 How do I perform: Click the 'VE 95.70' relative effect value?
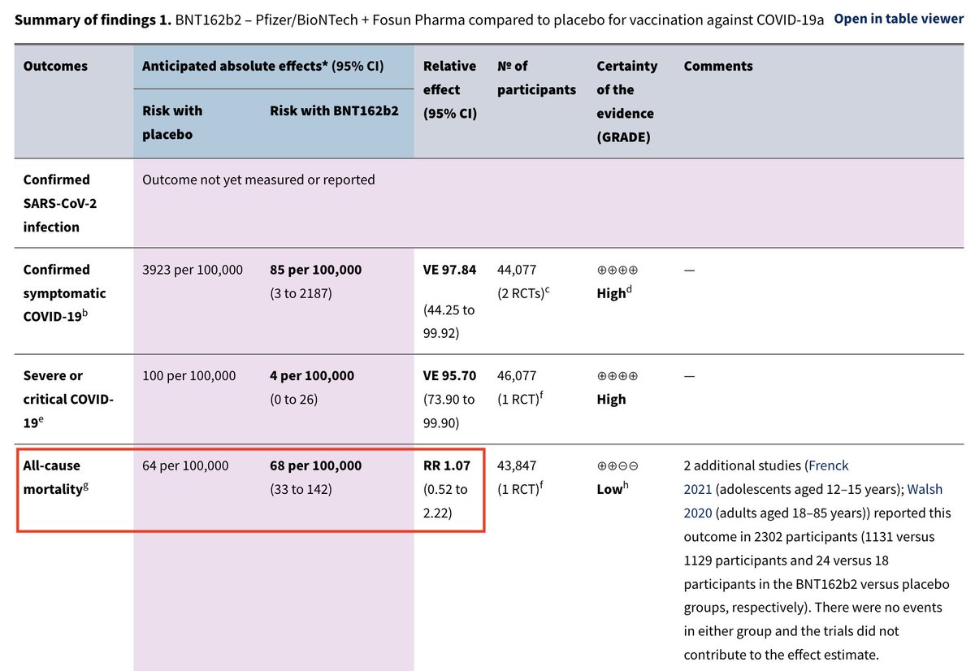point(449,376)
